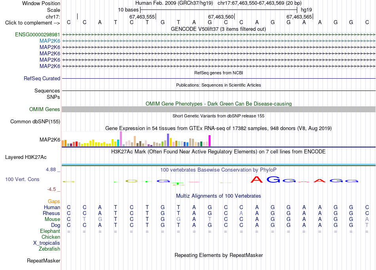Select the Common dbSNP(155) label

click(35, 121)
